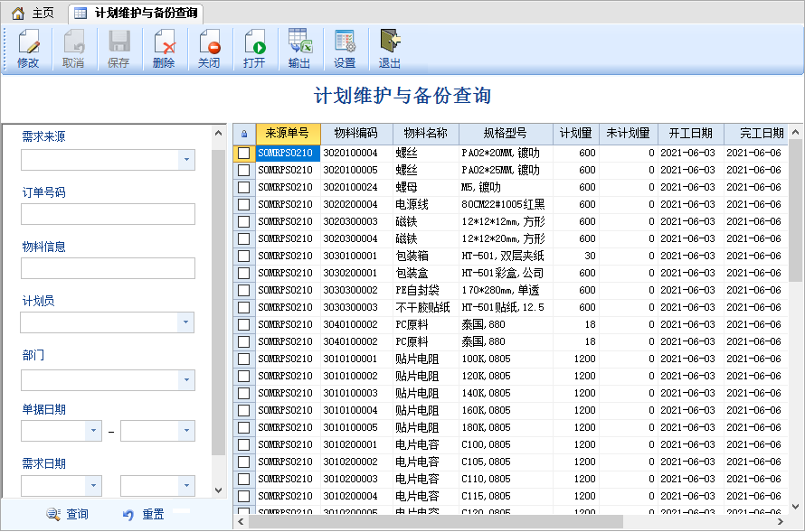Image resolution: width=805 pixels, height=532 pixels.
Task: Select cell 3040100002 in first PC原料 row
Action: (x=356, y=325)
